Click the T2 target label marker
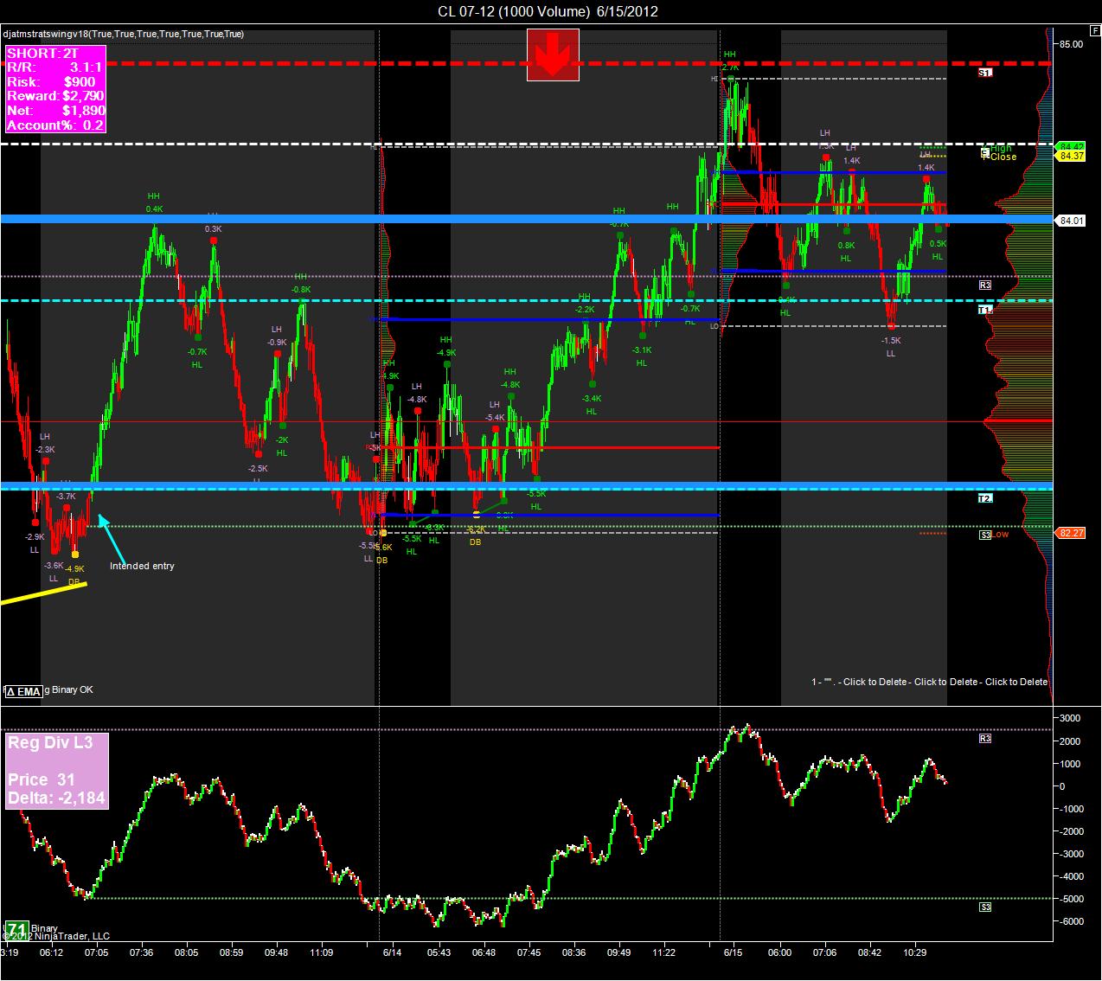Viewport: 1102px width, 981px height. tap(985, 498)
